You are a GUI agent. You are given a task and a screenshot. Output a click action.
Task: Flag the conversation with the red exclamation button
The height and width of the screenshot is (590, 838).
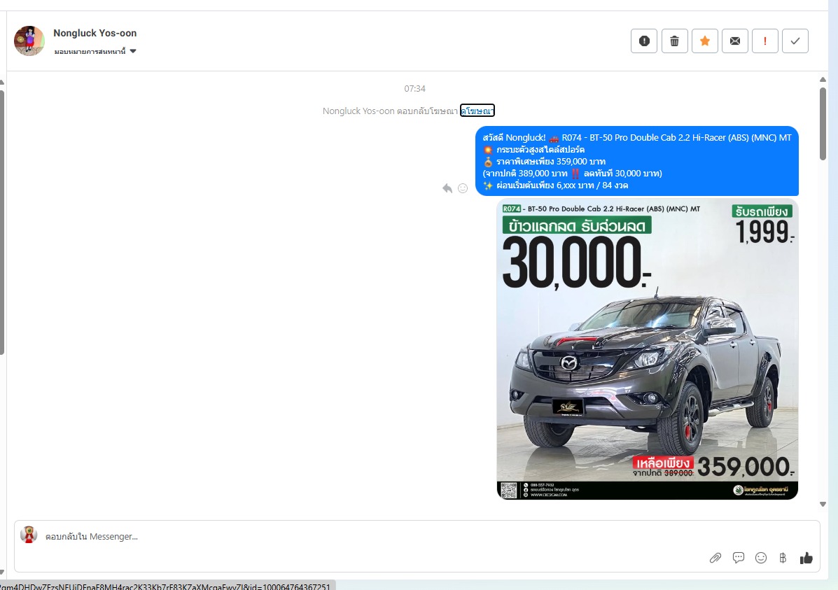(x=764, y=41)
